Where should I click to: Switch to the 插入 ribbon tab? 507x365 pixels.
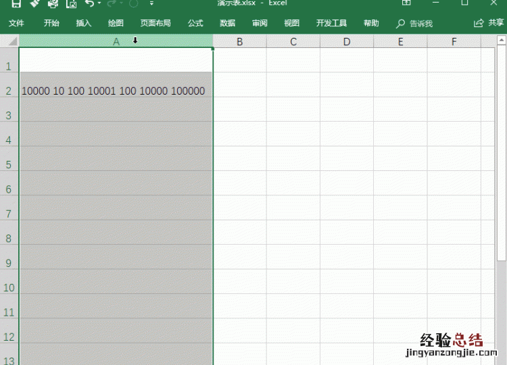(x=83, y=23)
